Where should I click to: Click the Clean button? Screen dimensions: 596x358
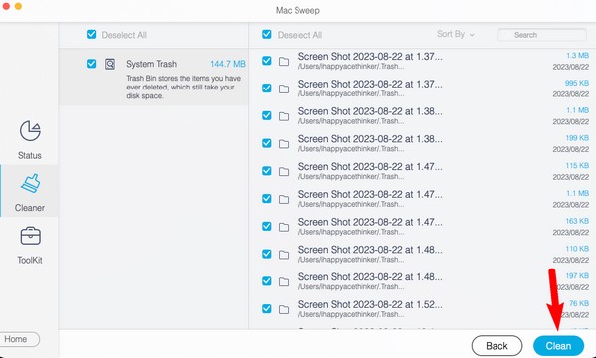[x=558, y=346]
